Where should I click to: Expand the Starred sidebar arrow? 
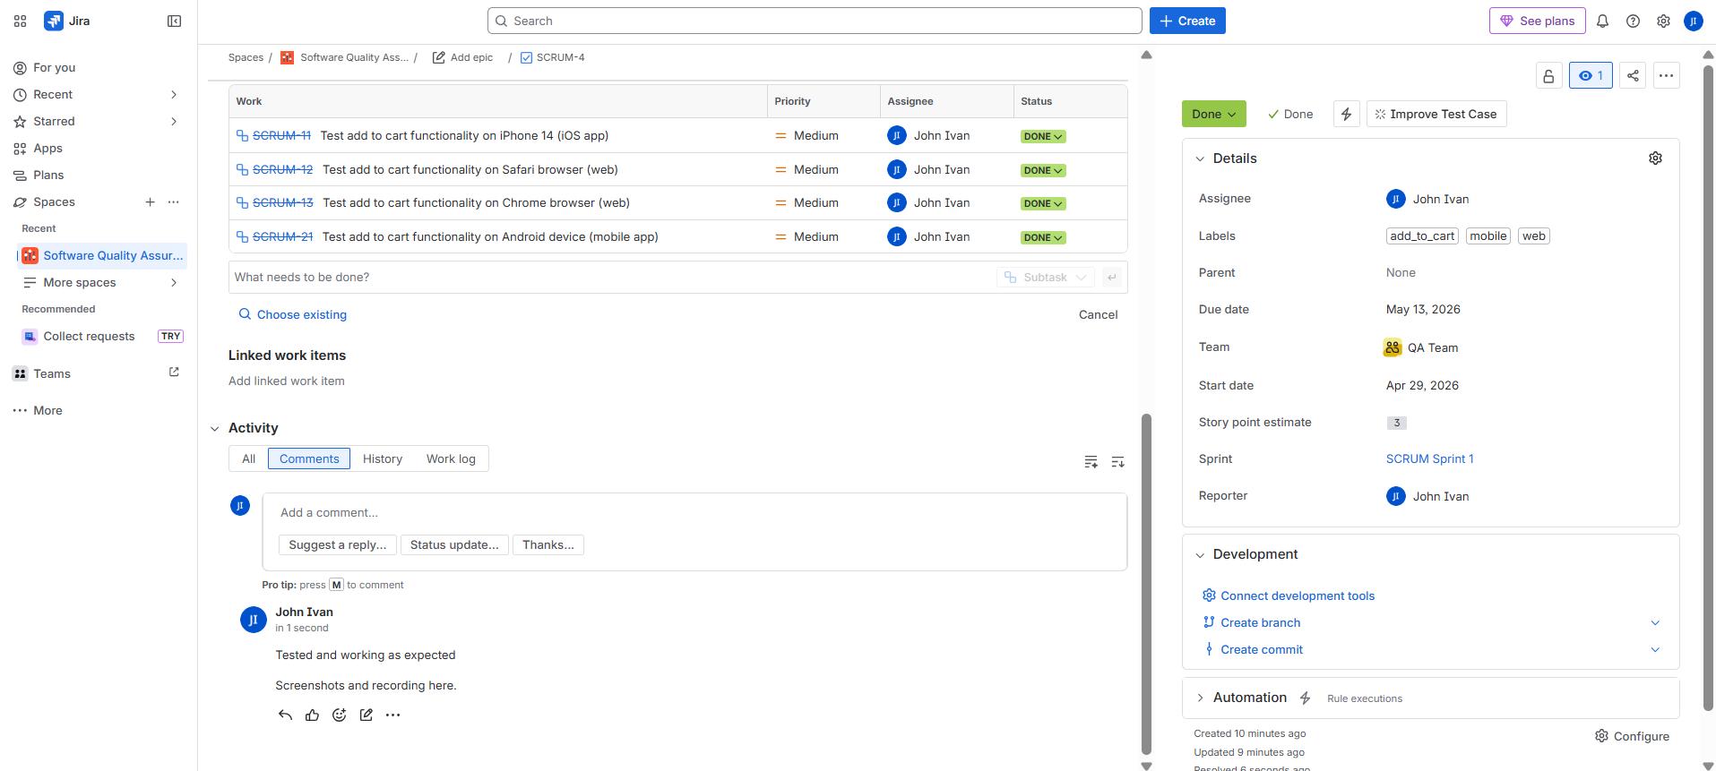pos(173,121)
